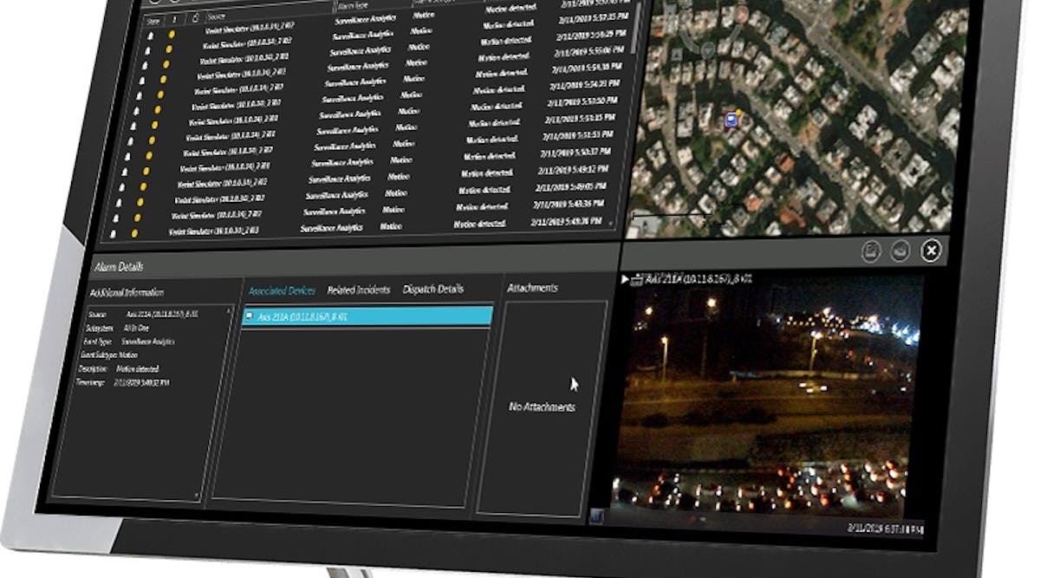1040x578 pixels.
Task: Sort alarms by the Alarm Type column header
Action: click(357, 5)
